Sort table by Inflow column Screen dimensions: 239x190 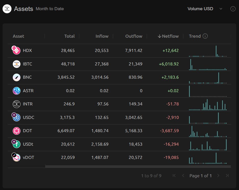(x=102, y=36)
